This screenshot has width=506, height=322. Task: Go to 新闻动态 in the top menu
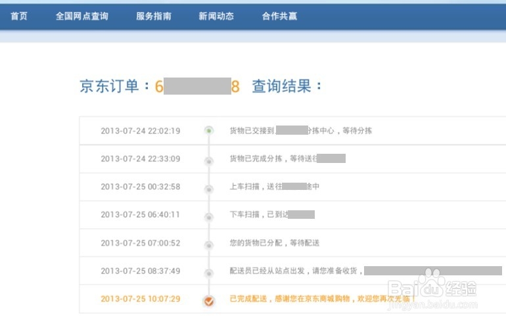pos(216,16)
